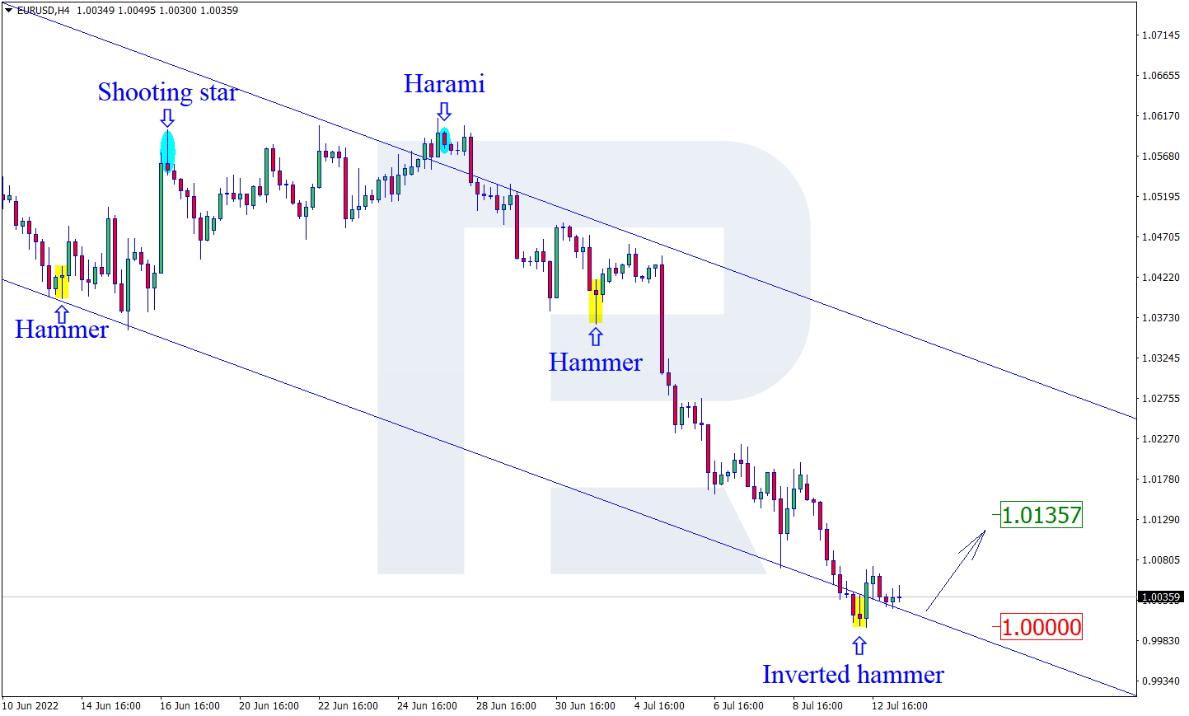The height and width of the screenshot is (716, 1189).
Task: Click the 1.01780 price axis value
Action: pos(1160,480)
